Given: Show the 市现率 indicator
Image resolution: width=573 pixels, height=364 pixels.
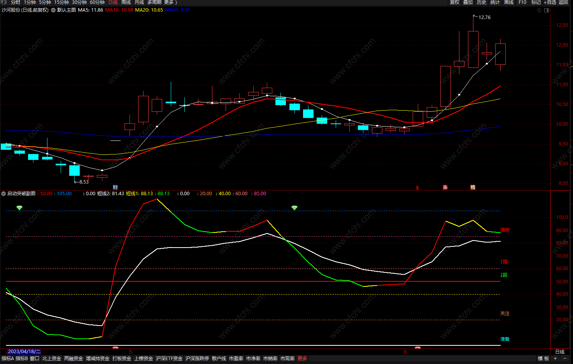Looking at the screenshot, I should [287, 359].
